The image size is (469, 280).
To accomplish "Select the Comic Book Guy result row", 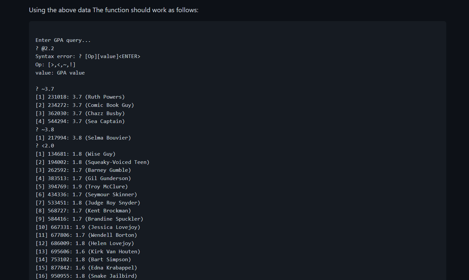I will point(85,105).
